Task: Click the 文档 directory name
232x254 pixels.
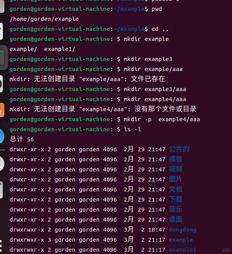Action: [x=176, y=189]
